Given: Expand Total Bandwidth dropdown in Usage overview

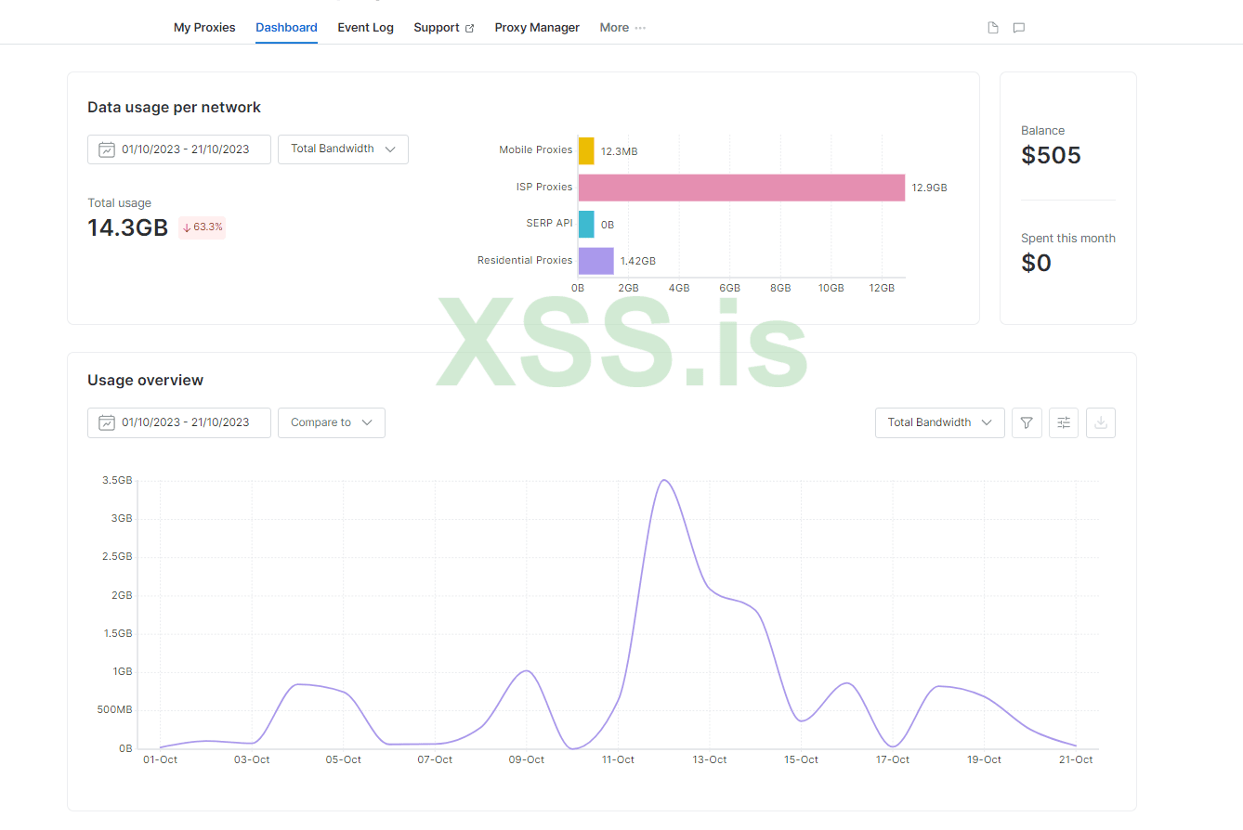Looking at the screenshot, I should (x=939, y=422).
